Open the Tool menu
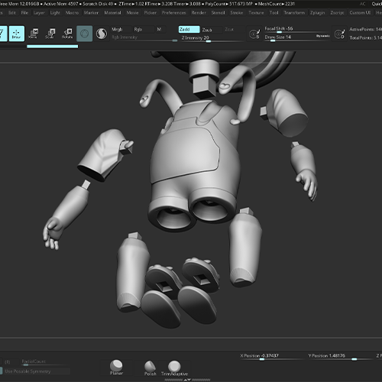Viewport: 382px width, 382px height. click(274, 12)
